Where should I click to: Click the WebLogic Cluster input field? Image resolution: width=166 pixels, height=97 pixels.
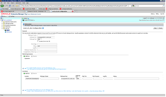pos(46,35)
